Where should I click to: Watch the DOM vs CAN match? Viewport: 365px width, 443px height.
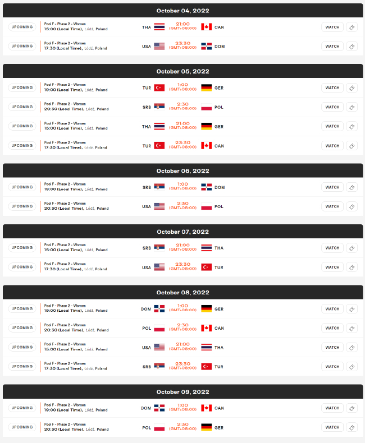tap(332, 408)
